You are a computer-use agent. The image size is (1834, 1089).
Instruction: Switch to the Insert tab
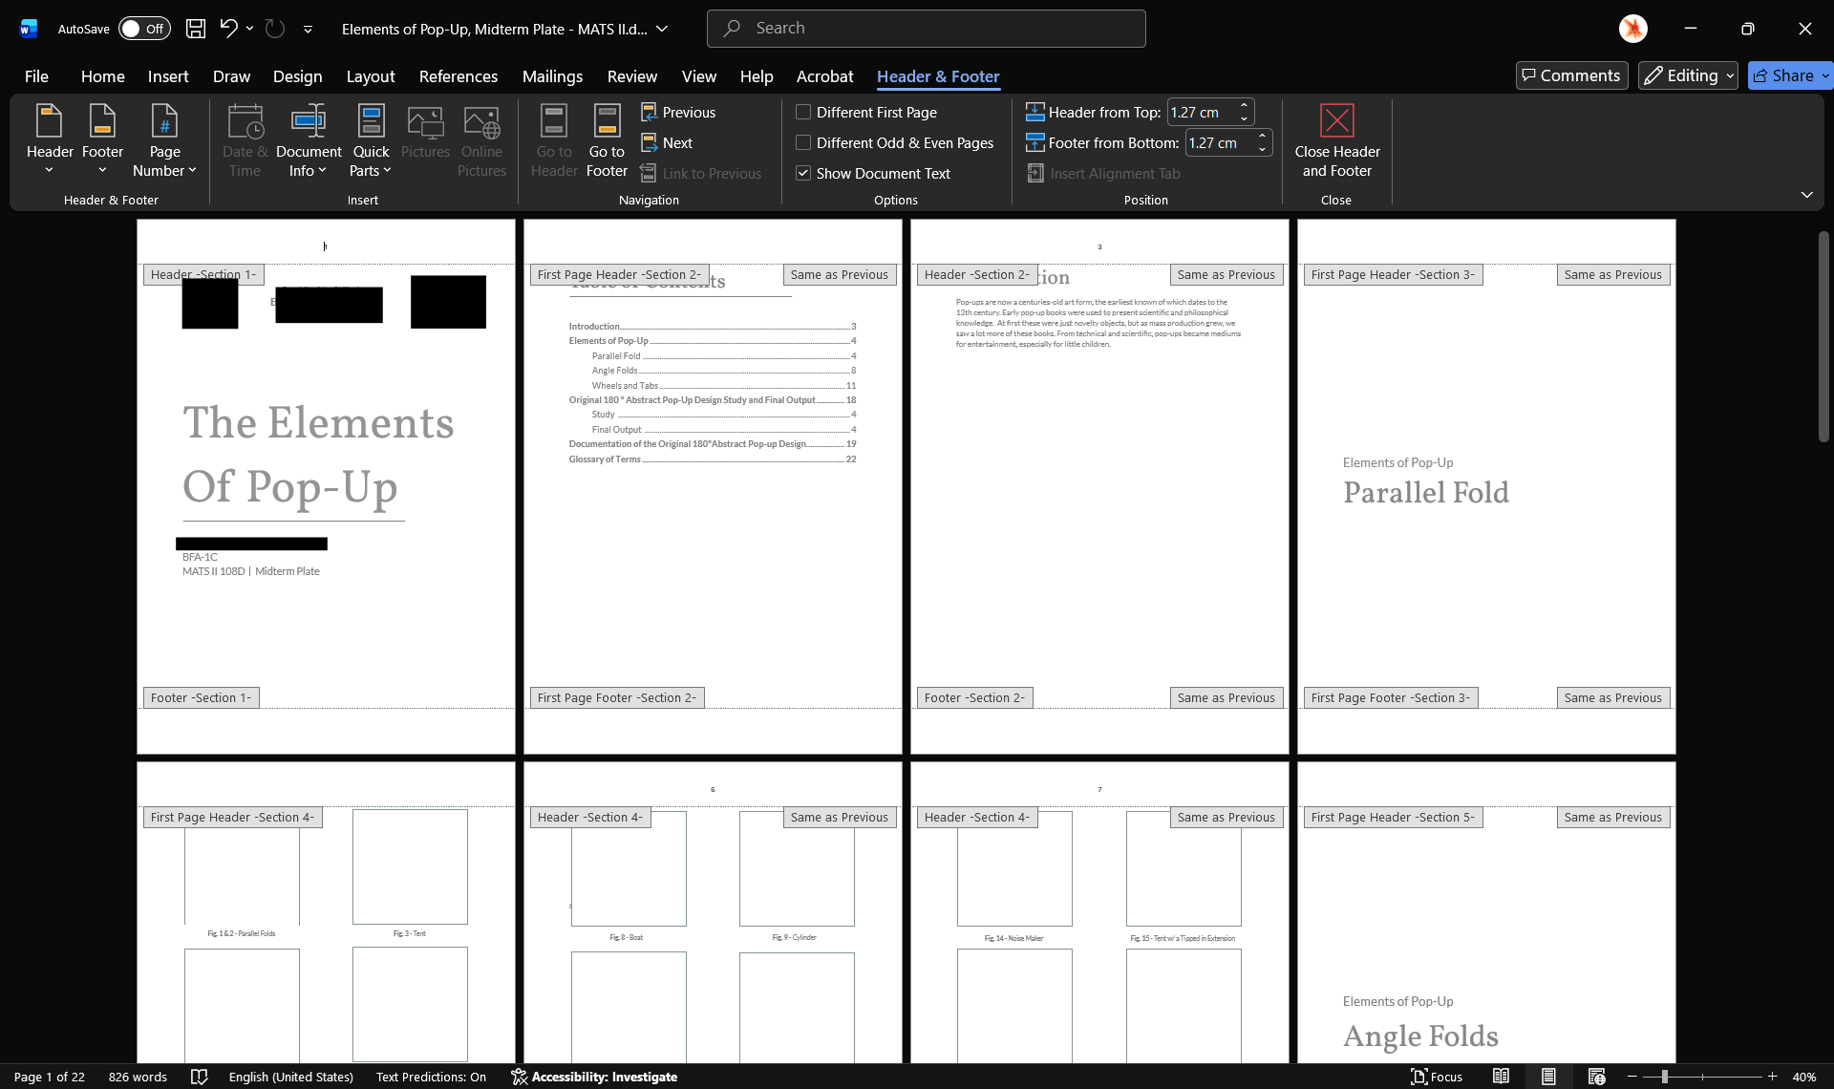click(x=168, y=76)
